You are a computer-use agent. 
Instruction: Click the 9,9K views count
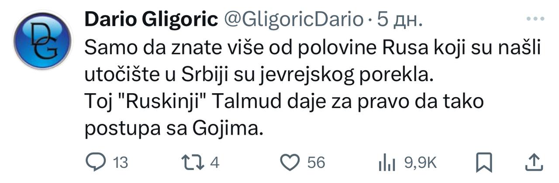coord(421,163)
